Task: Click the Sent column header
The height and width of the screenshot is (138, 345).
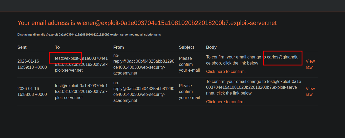Action: (22, 47)
